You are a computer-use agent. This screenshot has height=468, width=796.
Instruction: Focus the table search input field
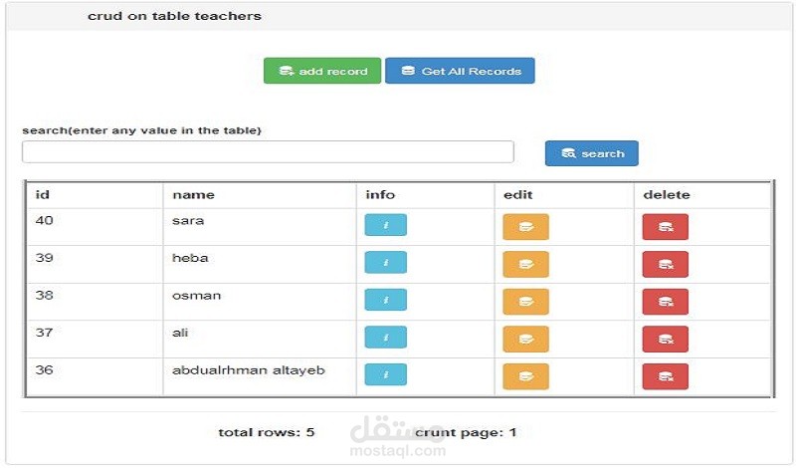pos(268,152)
